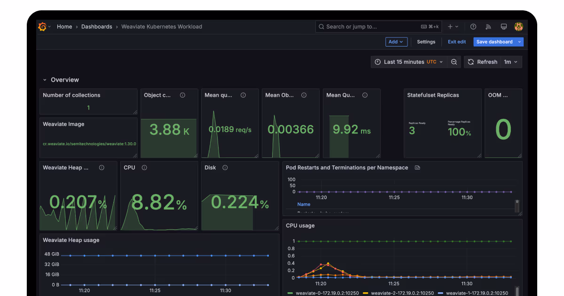Click the Grafana logo icon
Image resolution: width=564 pixels, height=296 pixels.
coord(42,27)
